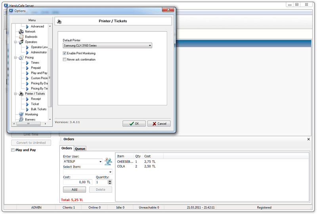Click Add to add the order
Screen dimensions: 317x214
pos(74,190)
